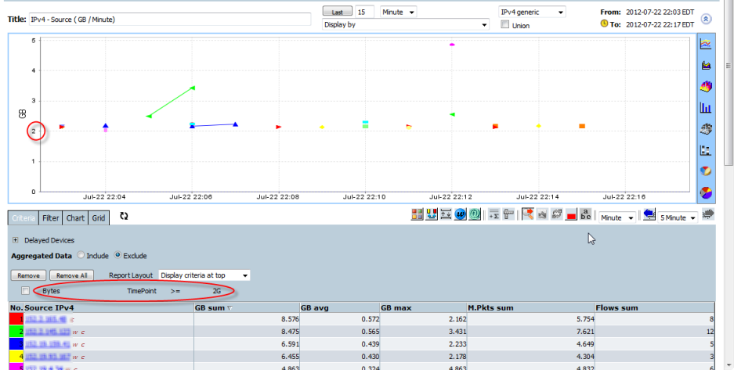Open the Source IPv4 link in row 3
The height and width of the screenshot is (370, 734).
[47, 344]
